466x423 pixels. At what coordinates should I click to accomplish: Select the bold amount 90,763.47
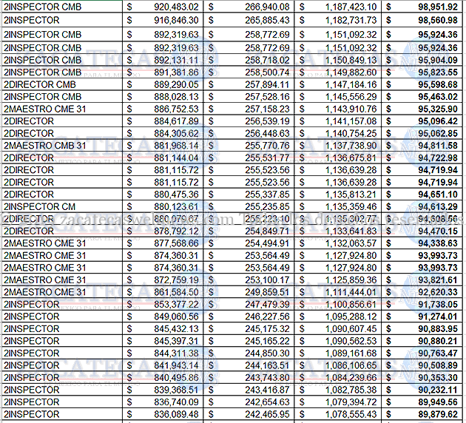click(x=438, y=353)
